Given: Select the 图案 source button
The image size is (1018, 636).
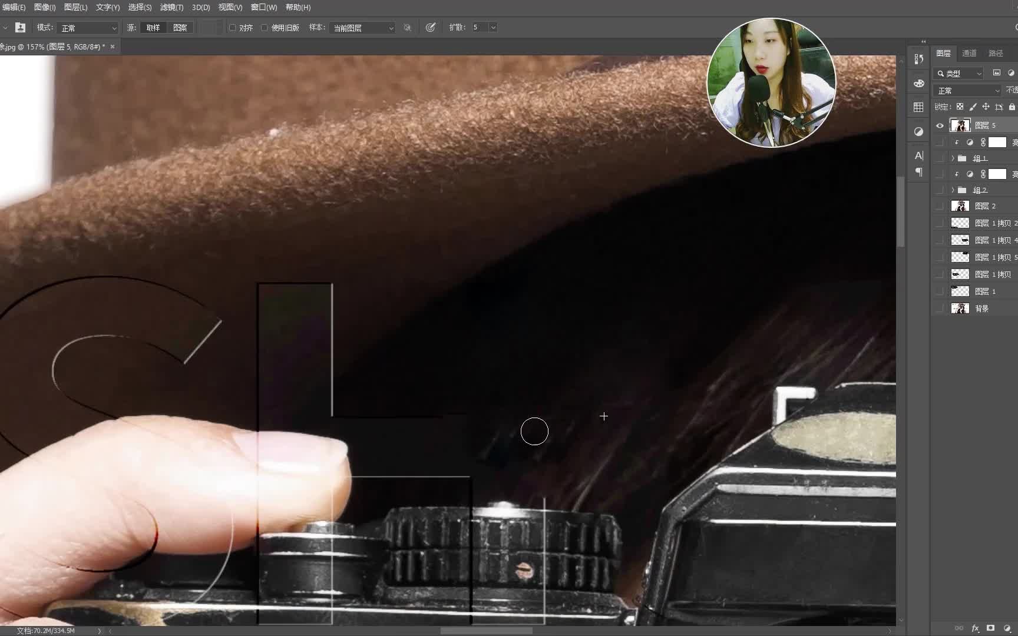Looking at the screenshot, I should 180,28.
